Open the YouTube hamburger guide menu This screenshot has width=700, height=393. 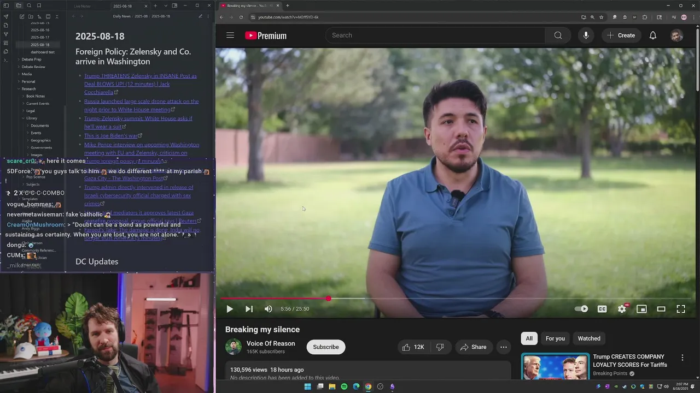coord(230,35)
